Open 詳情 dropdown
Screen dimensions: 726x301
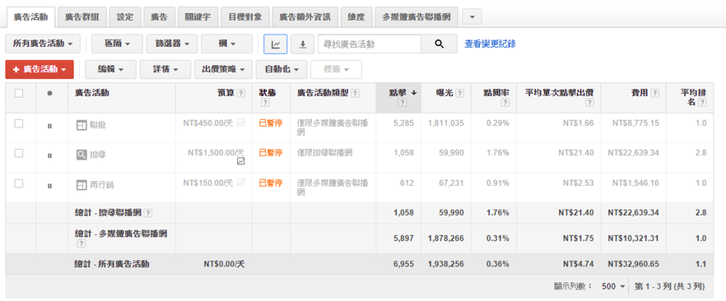(x=165, y=69)
